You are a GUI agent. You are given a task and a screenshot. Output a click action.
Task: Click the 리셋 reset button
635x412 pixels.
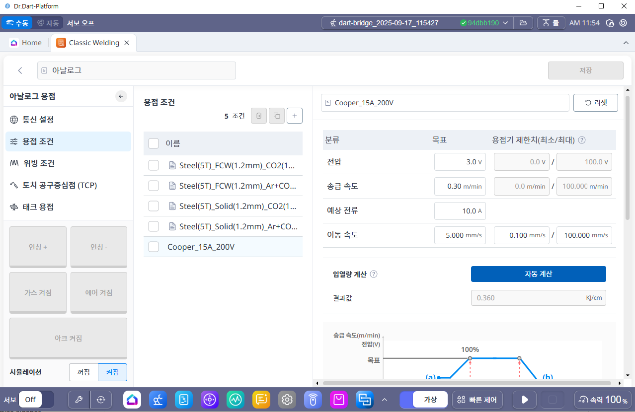pos(595,103)
